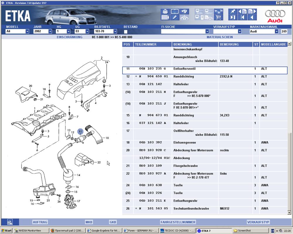The width and height of the screenshot is (293, 234).
Task: Expand the FI-SUCHE dropdown
Action: click(207, 31)
